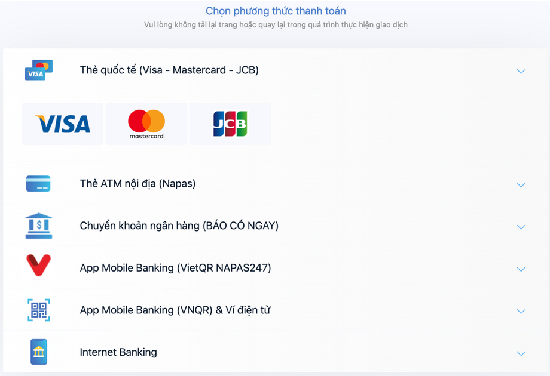Collapse the international card section chevron
This screenshot has width=550, height=376.
coord(521,71)
